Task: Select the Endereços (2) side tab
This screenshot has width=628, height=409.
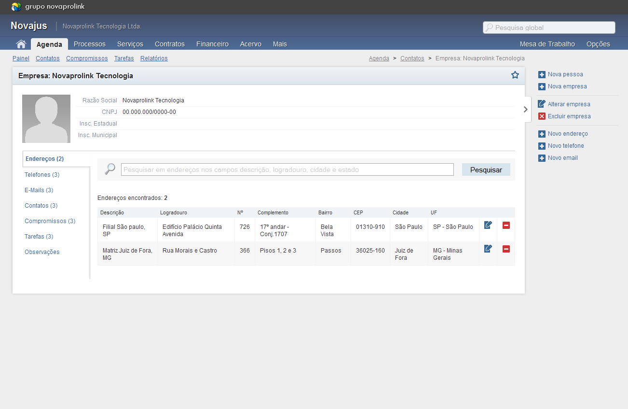Action: point(56,159)
